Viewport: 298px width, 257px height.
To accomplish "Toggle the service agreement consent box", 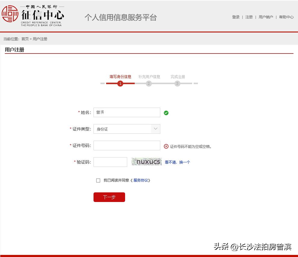I will coord(98,180).
